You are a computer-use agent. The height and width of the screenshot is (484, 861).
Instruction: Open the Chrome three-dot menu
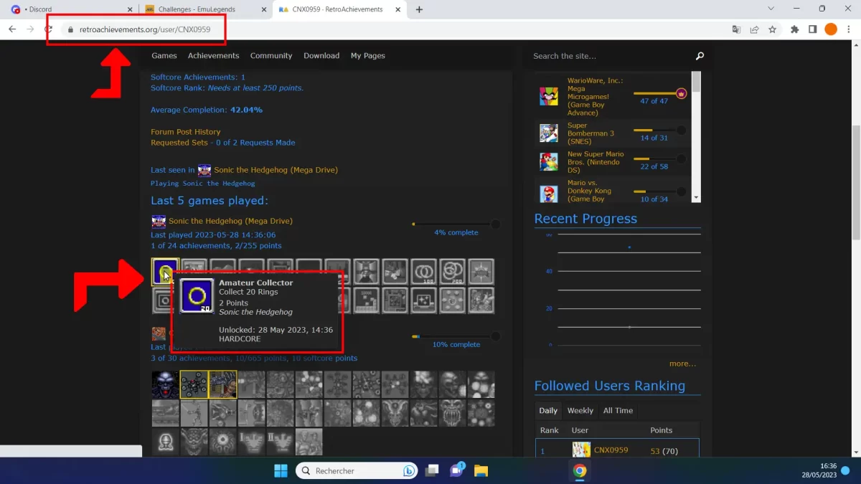point(849,29)
